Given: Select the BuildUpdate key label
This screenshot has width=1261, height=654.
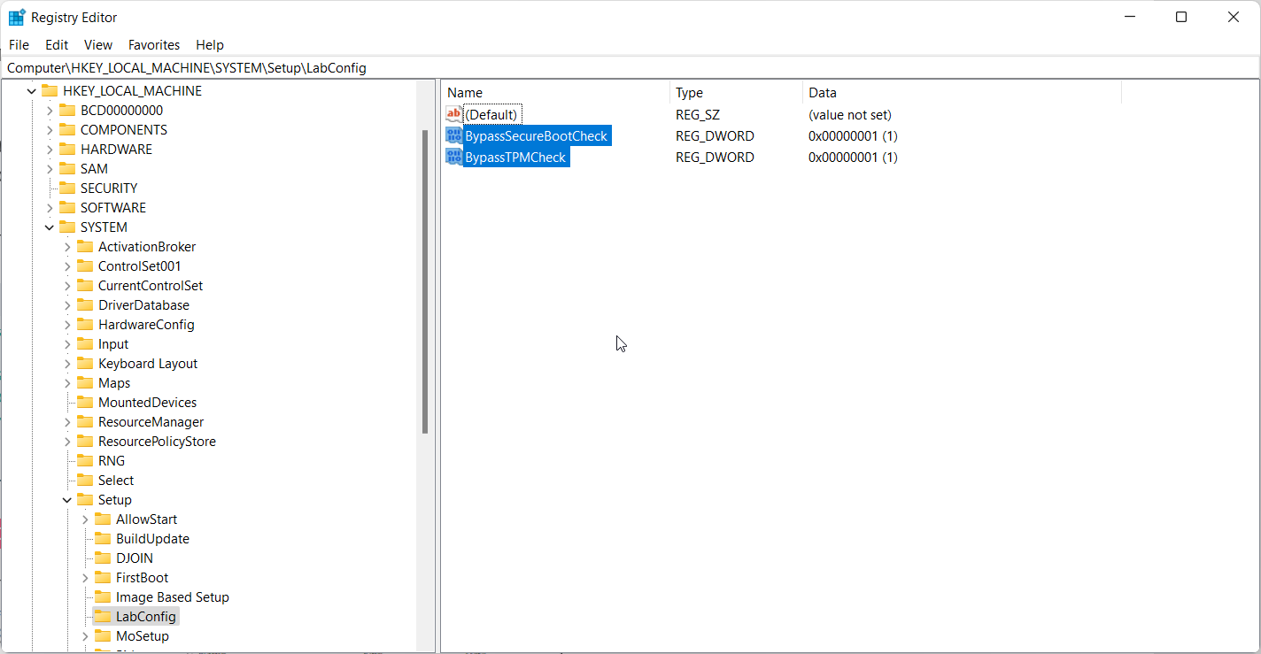Looking at the screenshot, I should tap(152, 538).
